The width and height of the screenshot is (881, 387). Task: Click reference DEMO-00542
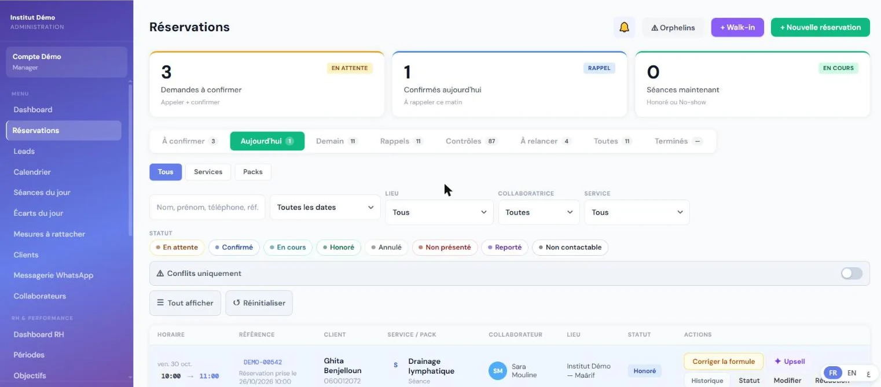pos(263,362)
